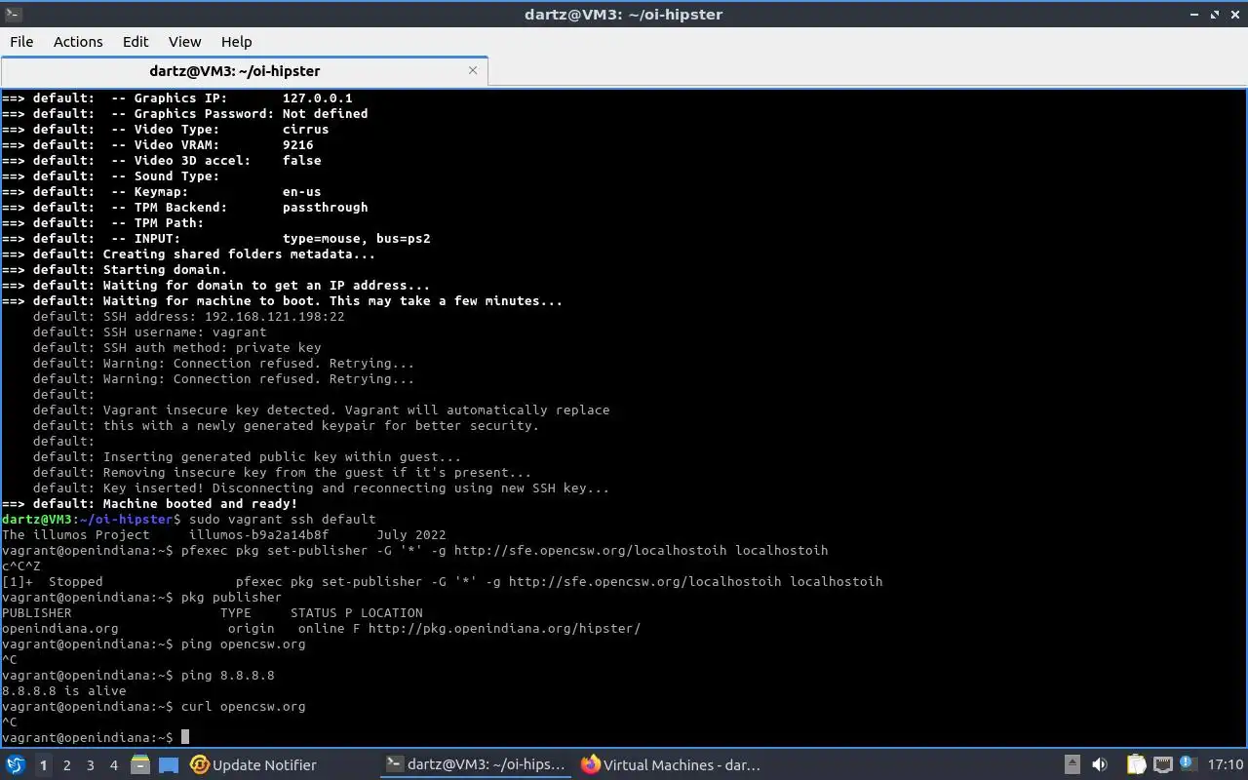
Task: Click the 'PUBLISHER TYPE STATUS P LOCATION' header row
Action: (x=212, y=612)
